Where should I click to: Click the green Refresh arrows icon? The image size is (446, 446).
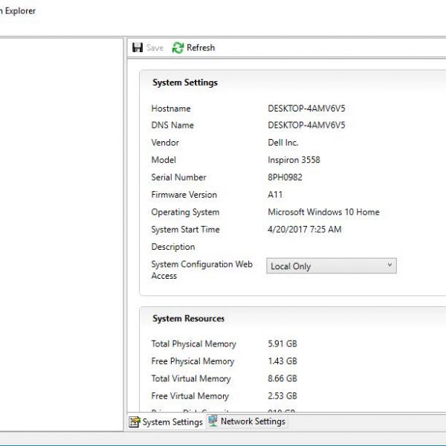tap(178, 48)
